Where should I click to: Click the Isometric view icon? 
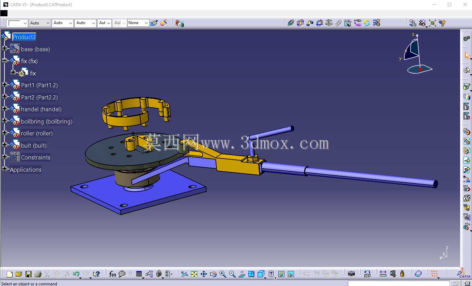tap(261, 274)
